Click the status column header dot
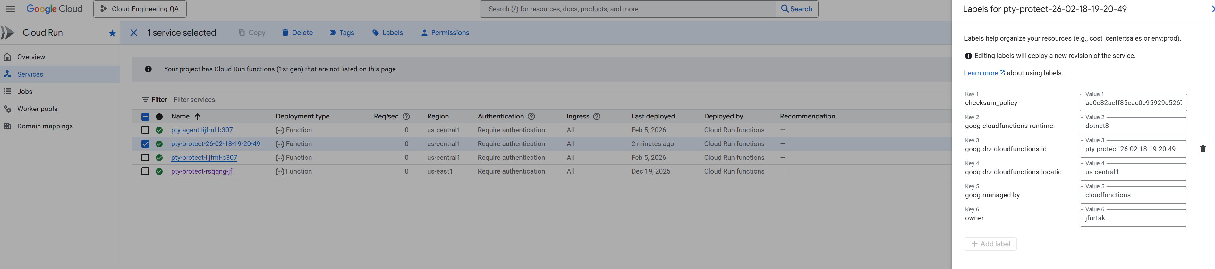The image size is (1215, 269). point(159,117)
